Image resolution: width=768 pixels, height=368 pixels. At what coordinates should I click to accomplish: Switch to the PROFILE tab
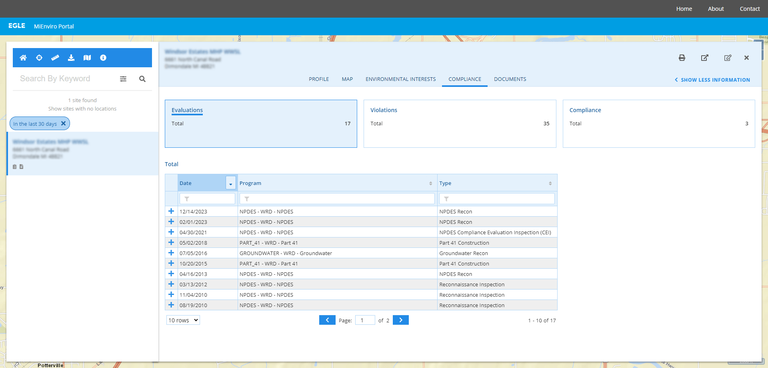(319, 79)
